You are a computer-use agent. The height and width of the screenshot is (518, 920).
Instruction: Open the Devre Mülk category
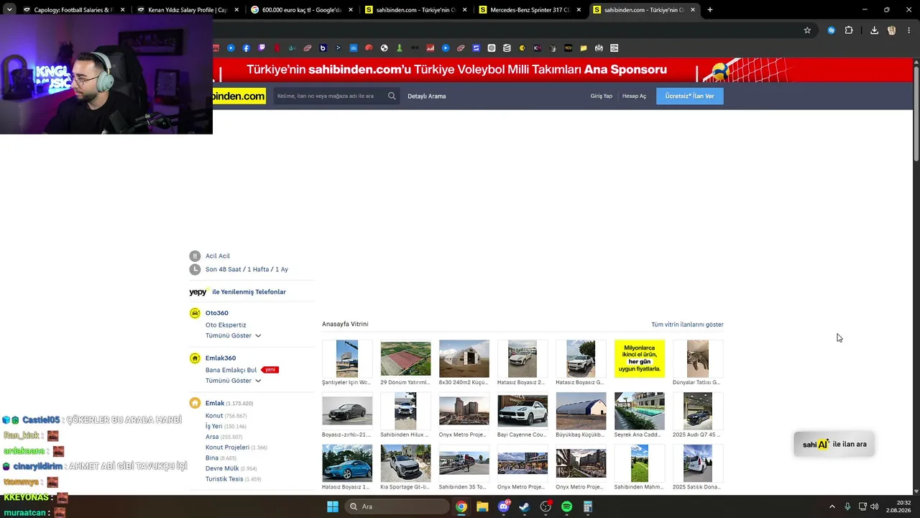click(222, 468)
